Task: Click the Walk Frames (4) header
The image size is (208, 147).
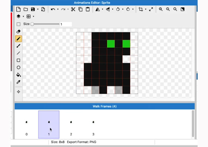Action: point(104,107)
